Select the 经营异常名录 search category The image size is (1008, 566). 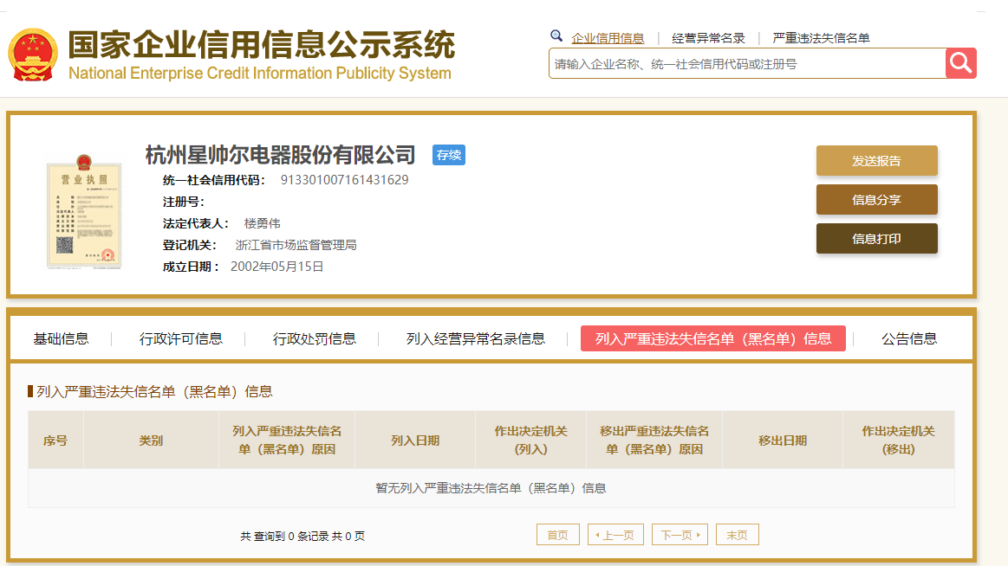click(x=708, y=38)
